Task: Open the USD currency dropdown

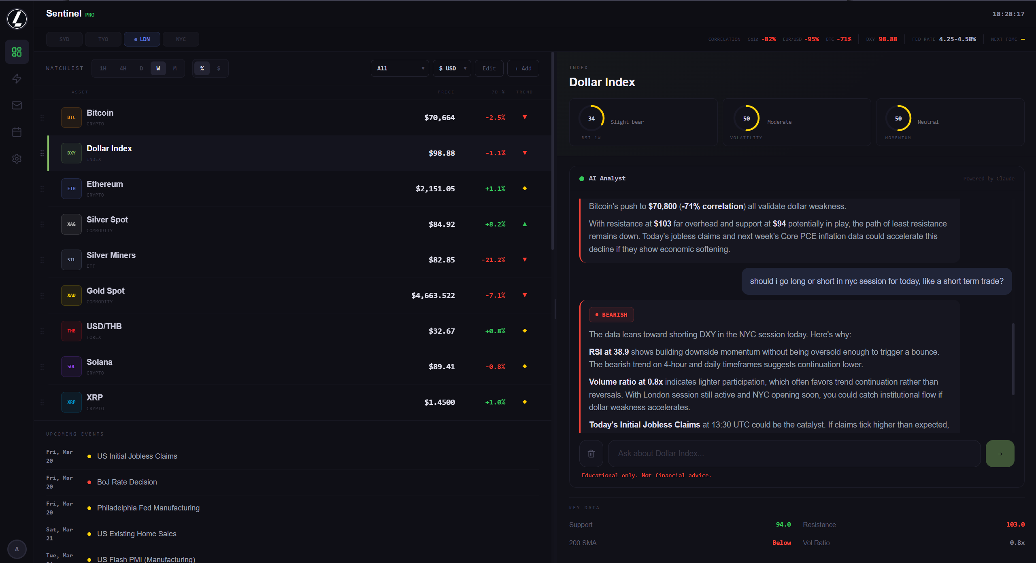Action: (452, 68)
